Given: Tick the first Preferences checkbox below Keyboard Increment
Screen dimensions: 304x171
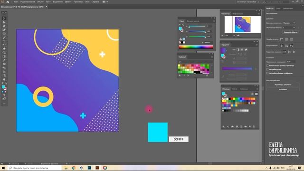Looking at the screenshot, I should pos(267,66).
